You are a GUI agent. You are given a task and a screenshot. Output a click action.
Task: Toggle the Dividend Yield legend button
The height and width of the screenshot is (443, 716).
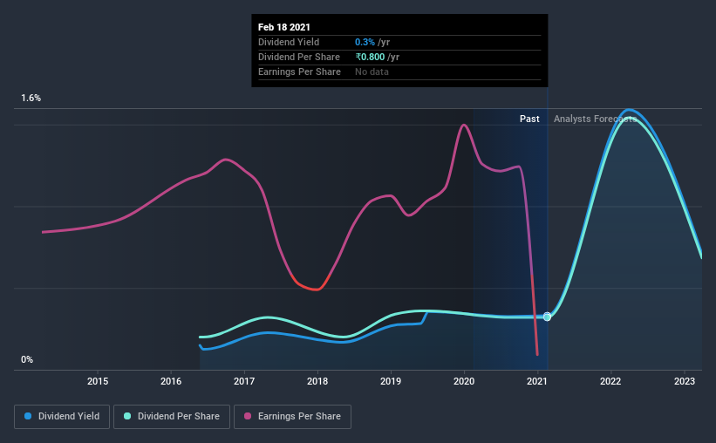coord(62,417)
